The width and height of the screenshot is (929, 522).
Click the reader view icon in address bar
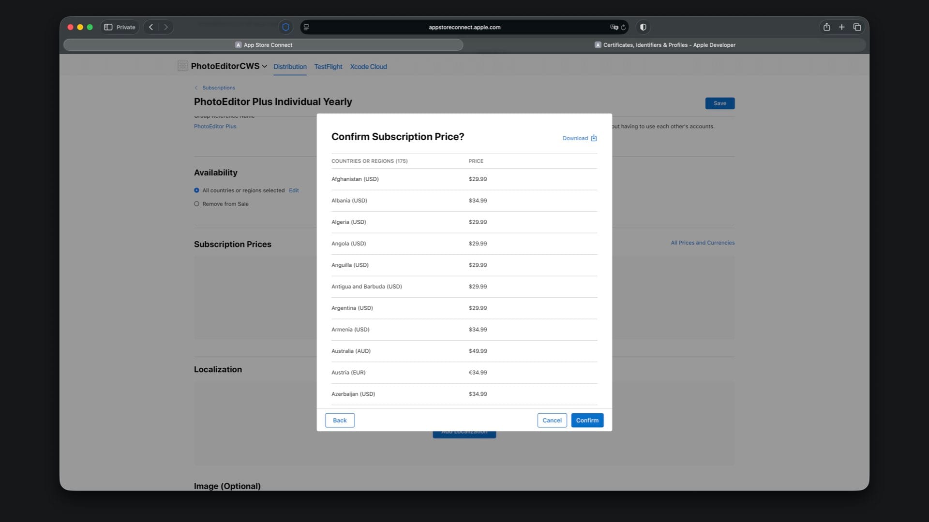306,27
